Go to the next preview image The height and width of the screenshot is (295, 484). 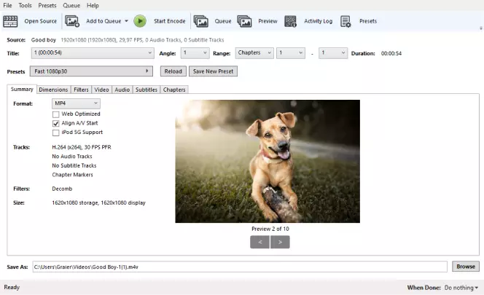click(280, 243)
